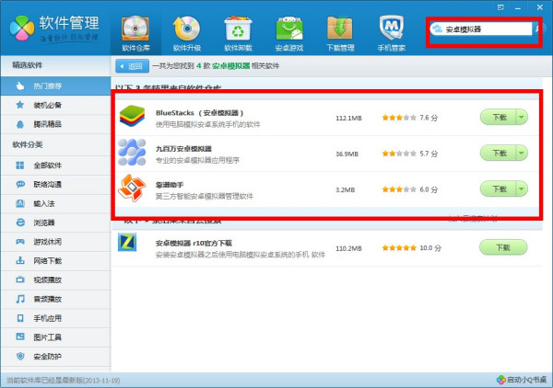
Task: Open 九百万安卓模拟器 title link
Action: point(183,149)
